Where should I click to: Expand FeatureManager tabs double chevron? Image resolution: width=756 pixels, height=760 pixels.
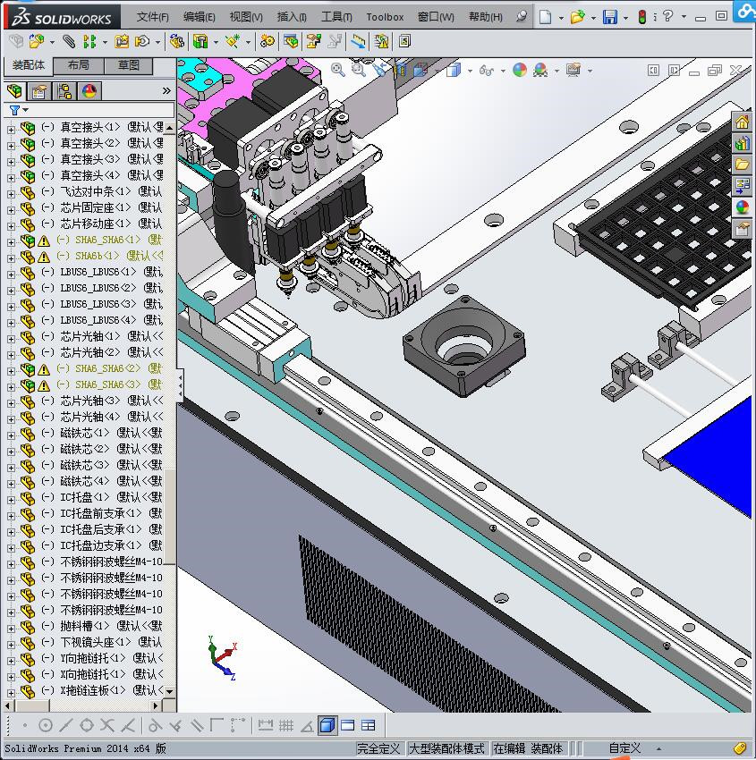click(x=166, y=90)
